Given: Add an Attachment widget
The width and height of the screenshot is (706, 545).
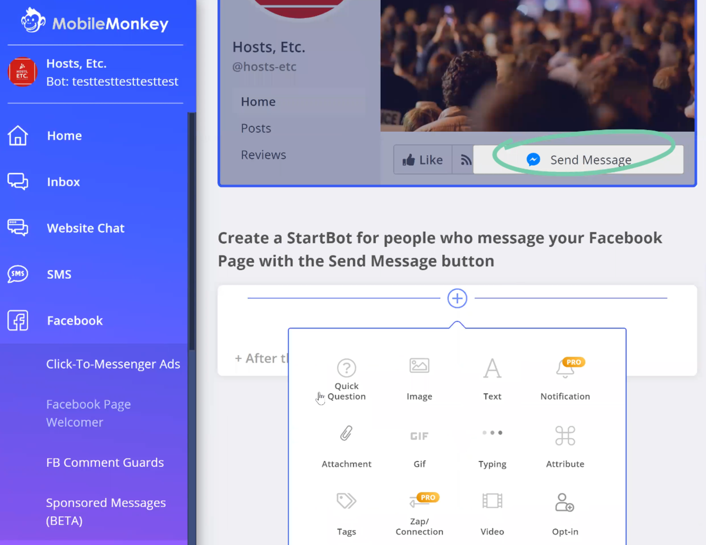Looking at the screenshot, I should pyautogui.click(x=347, y=447).
